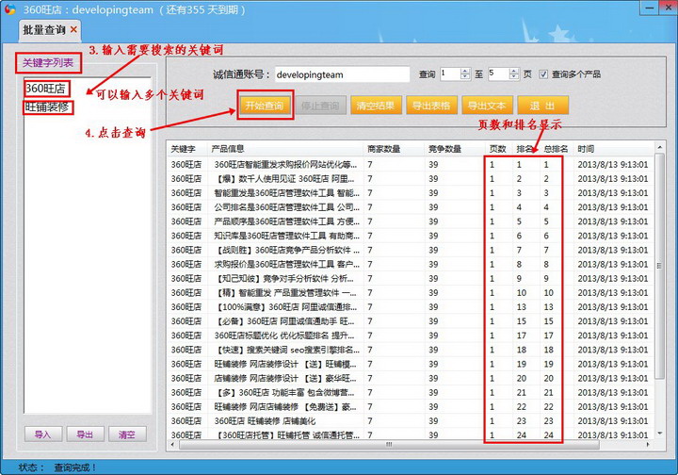Click the 360旺店 app logo icon
678x475 pixels.
(9, 9)
